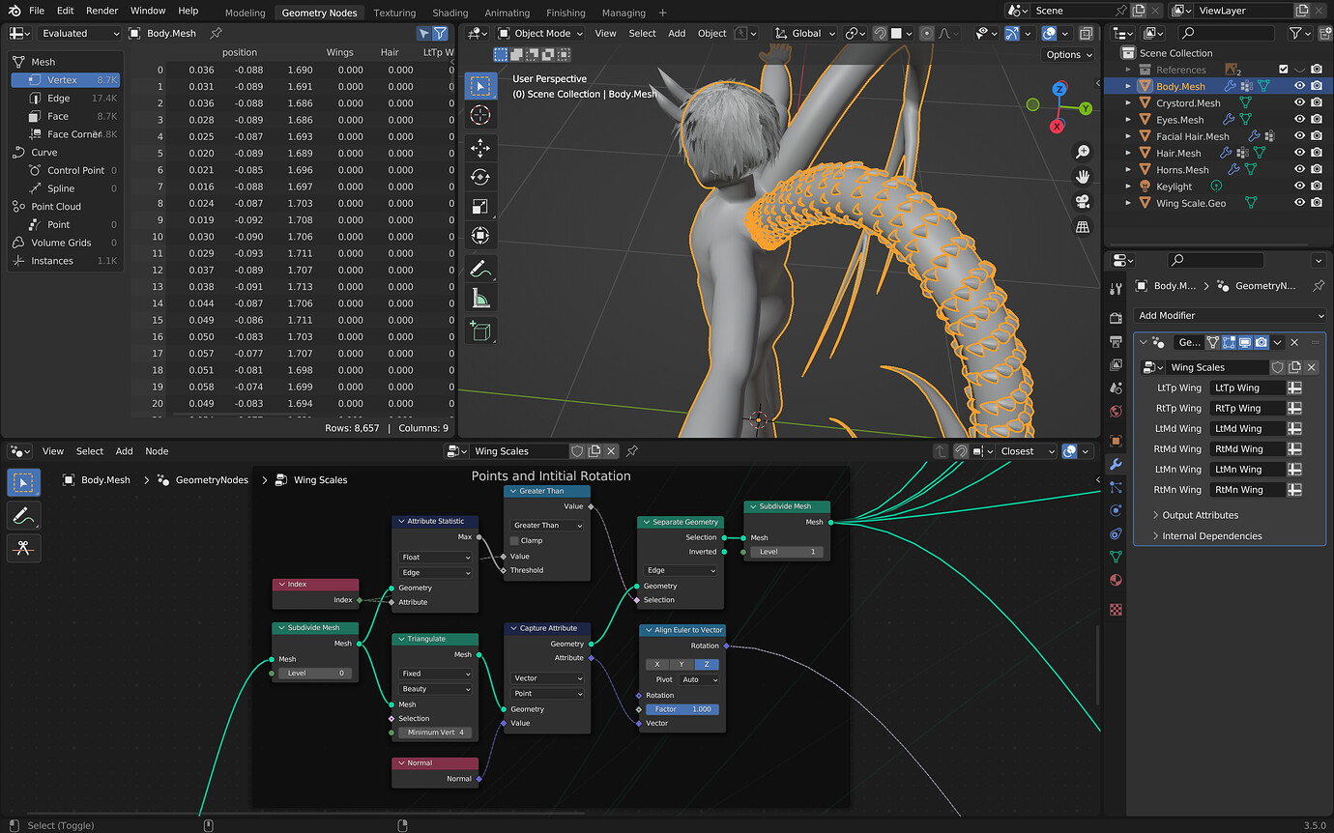Click the Z axis on navigation gizmo

[1059, 89]
